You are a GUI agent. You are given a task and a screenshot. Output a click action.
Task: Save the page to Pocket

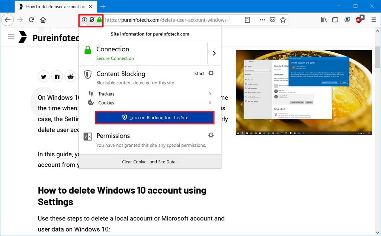(273, 20)
